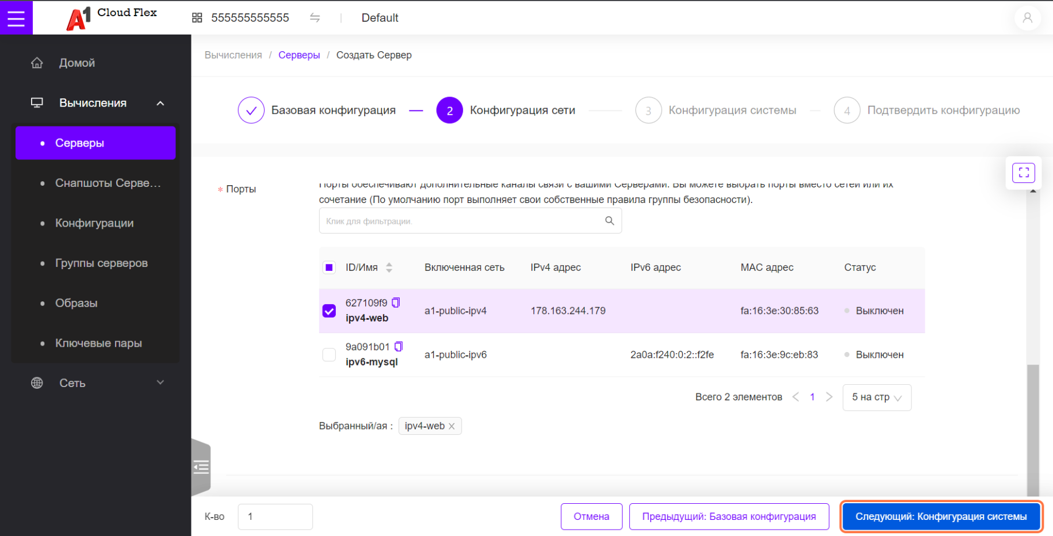Click the Статус column header
1053x536 pixels.
(x=860, y=267)
